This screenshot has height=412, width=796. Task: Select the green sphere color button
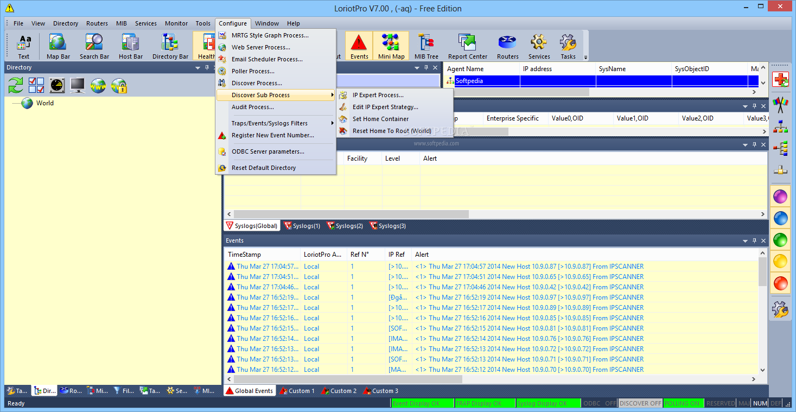781,239
